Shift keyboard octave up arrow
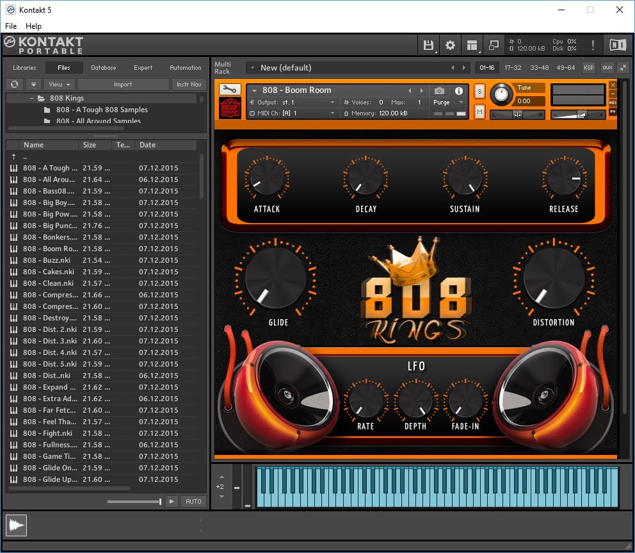 click(221, 477)
